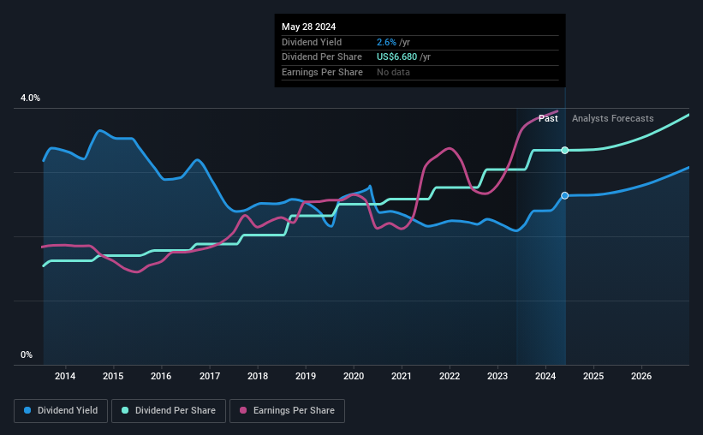This screenshot has height=435, width=703.
Task: Click the 2018 x-axis label
Action: [x=258, y=376]
